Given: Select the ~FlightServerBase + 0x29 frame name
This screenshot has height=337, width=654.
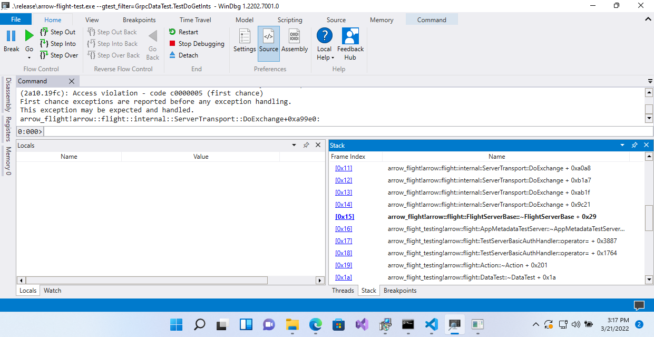Looking at the screenshot, I should point(492,217).
